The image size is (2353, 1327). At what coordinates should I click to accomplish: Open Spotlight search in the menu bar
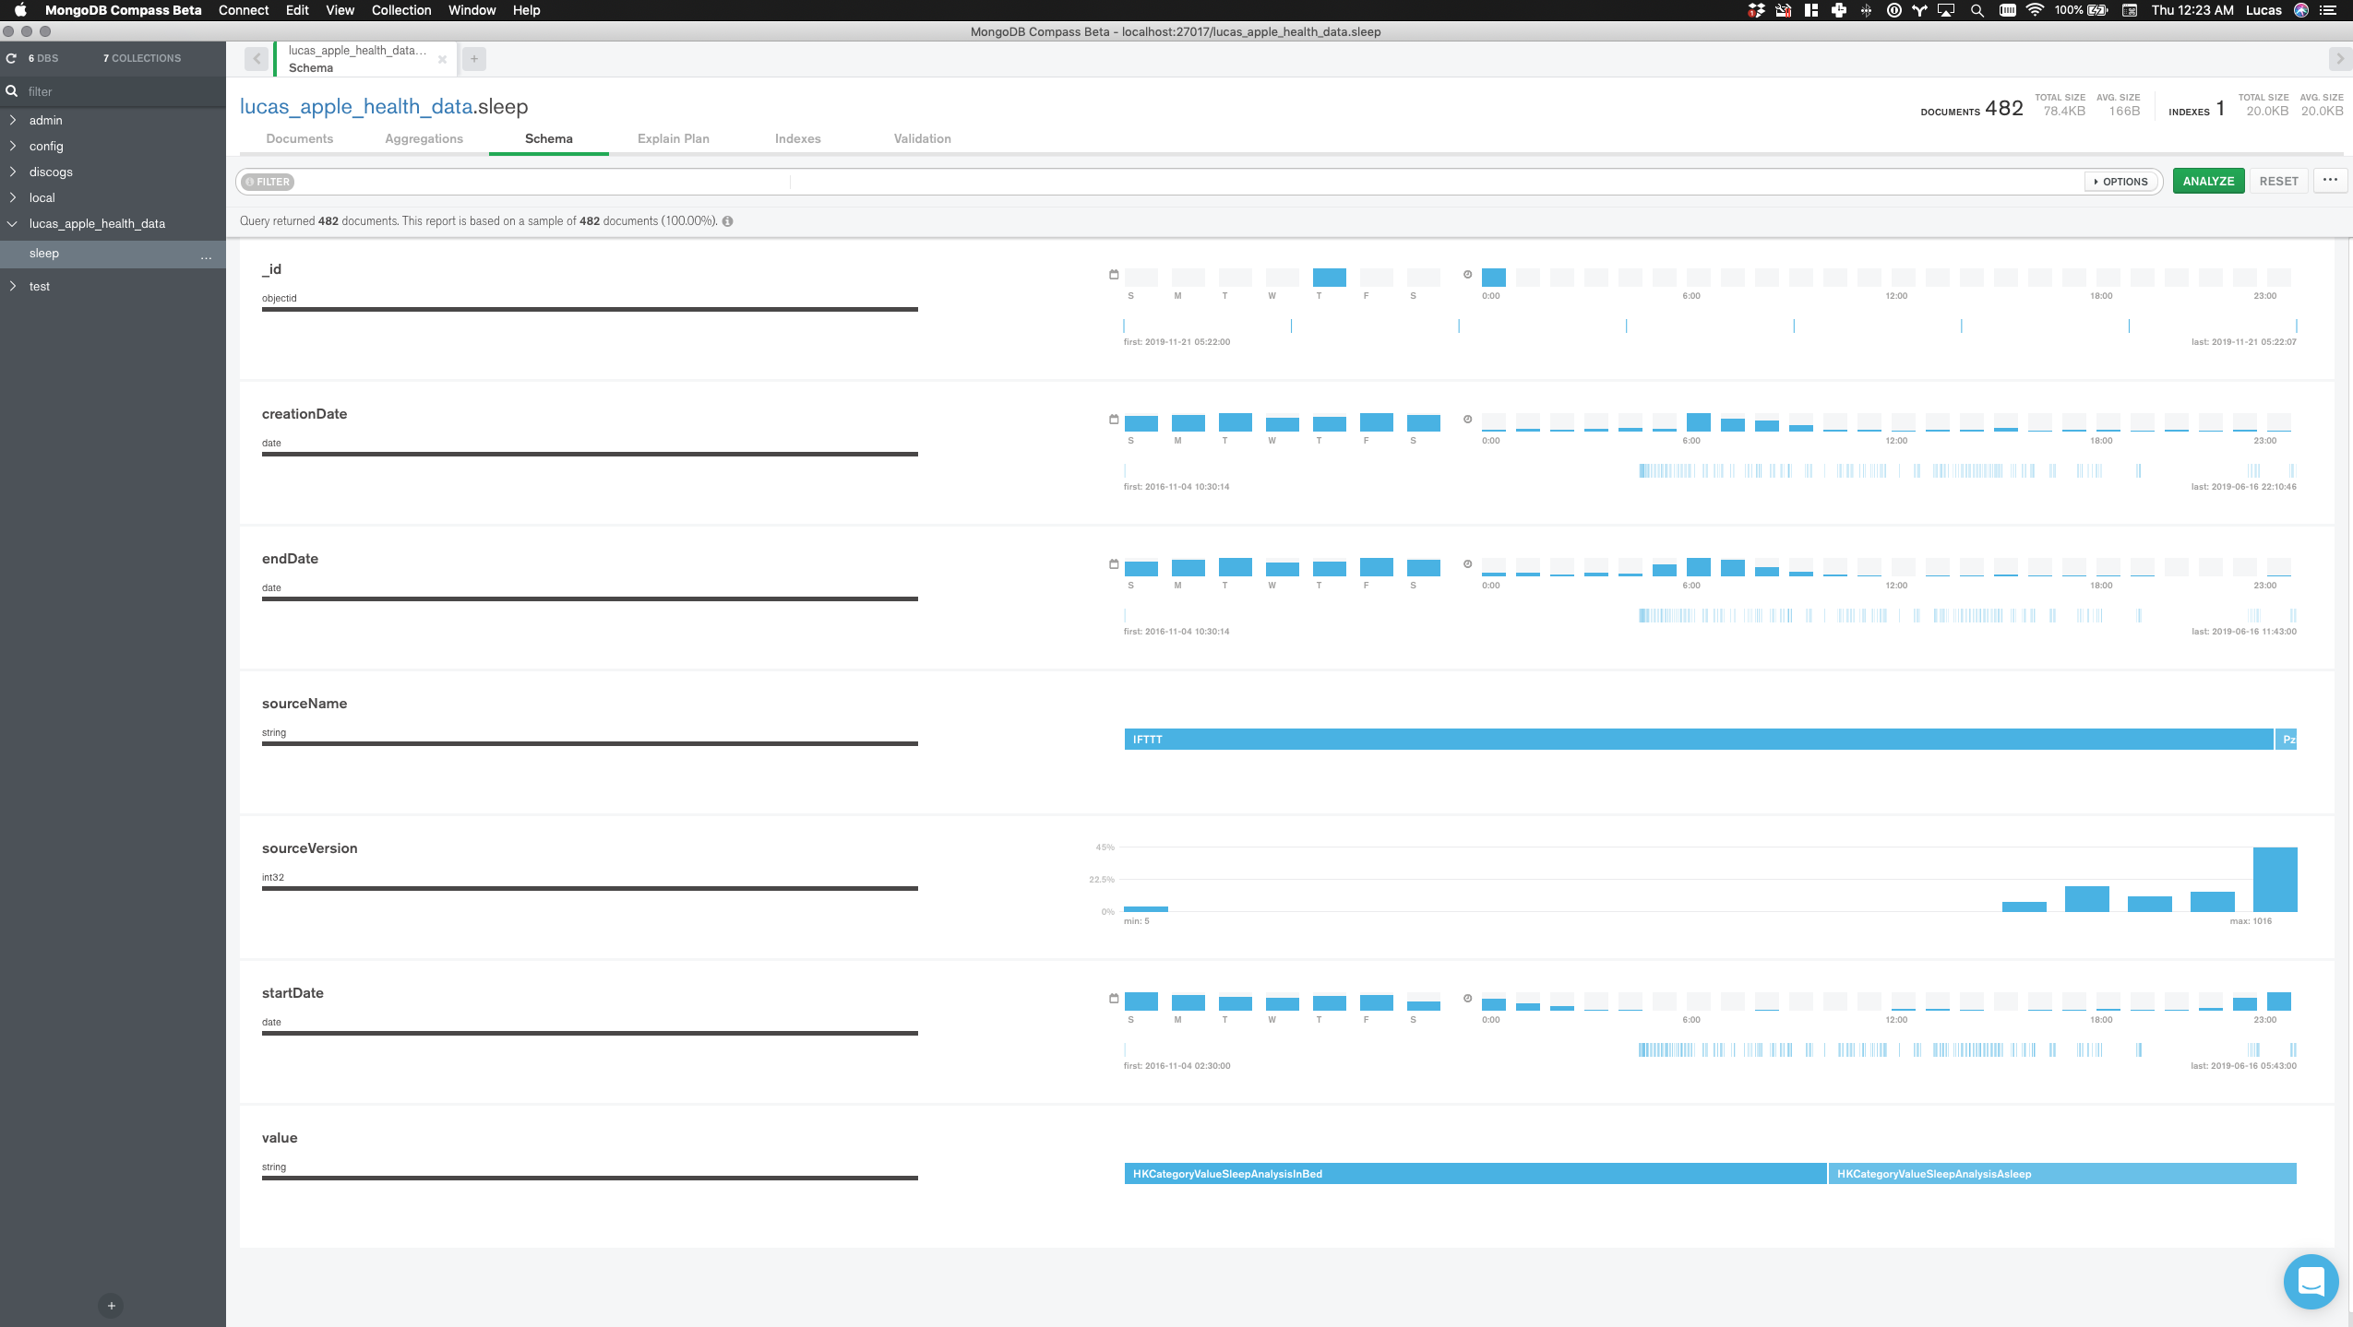tap(1977, 10)
